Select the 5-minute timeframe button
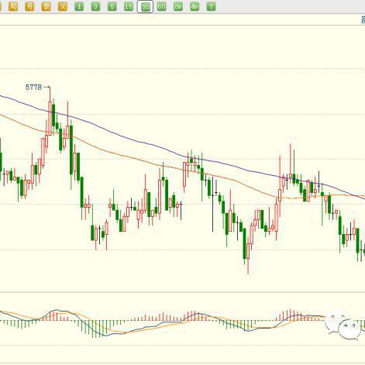Screen dimensions: 365x365 click(112, 6)
